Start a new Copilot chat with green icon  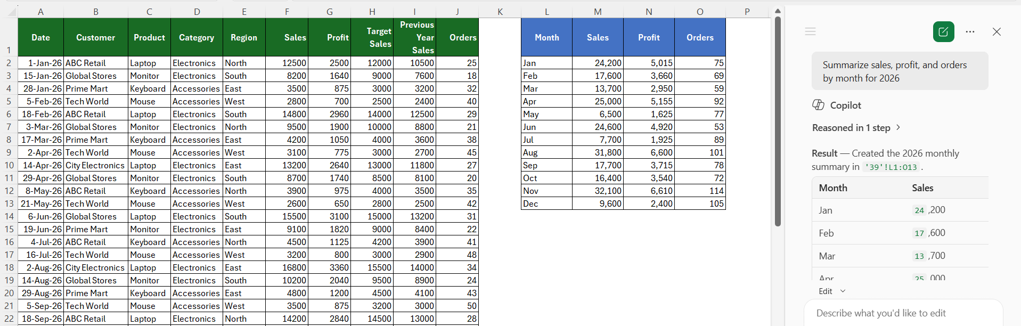point(943,32)
